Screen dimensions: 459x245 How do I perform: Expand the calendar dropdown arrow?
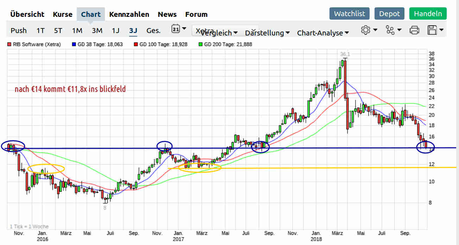pyautogui.click(x=184, y=29)
